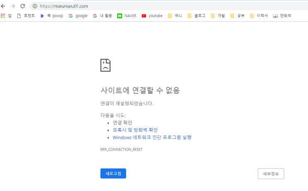308x191 pixels.
Task: Click the forward navigation arrow
Action: 13,6
